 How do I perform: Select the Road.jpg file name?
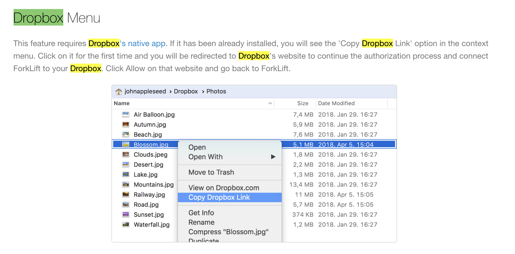pyautogui.click(x=146, y=205)
